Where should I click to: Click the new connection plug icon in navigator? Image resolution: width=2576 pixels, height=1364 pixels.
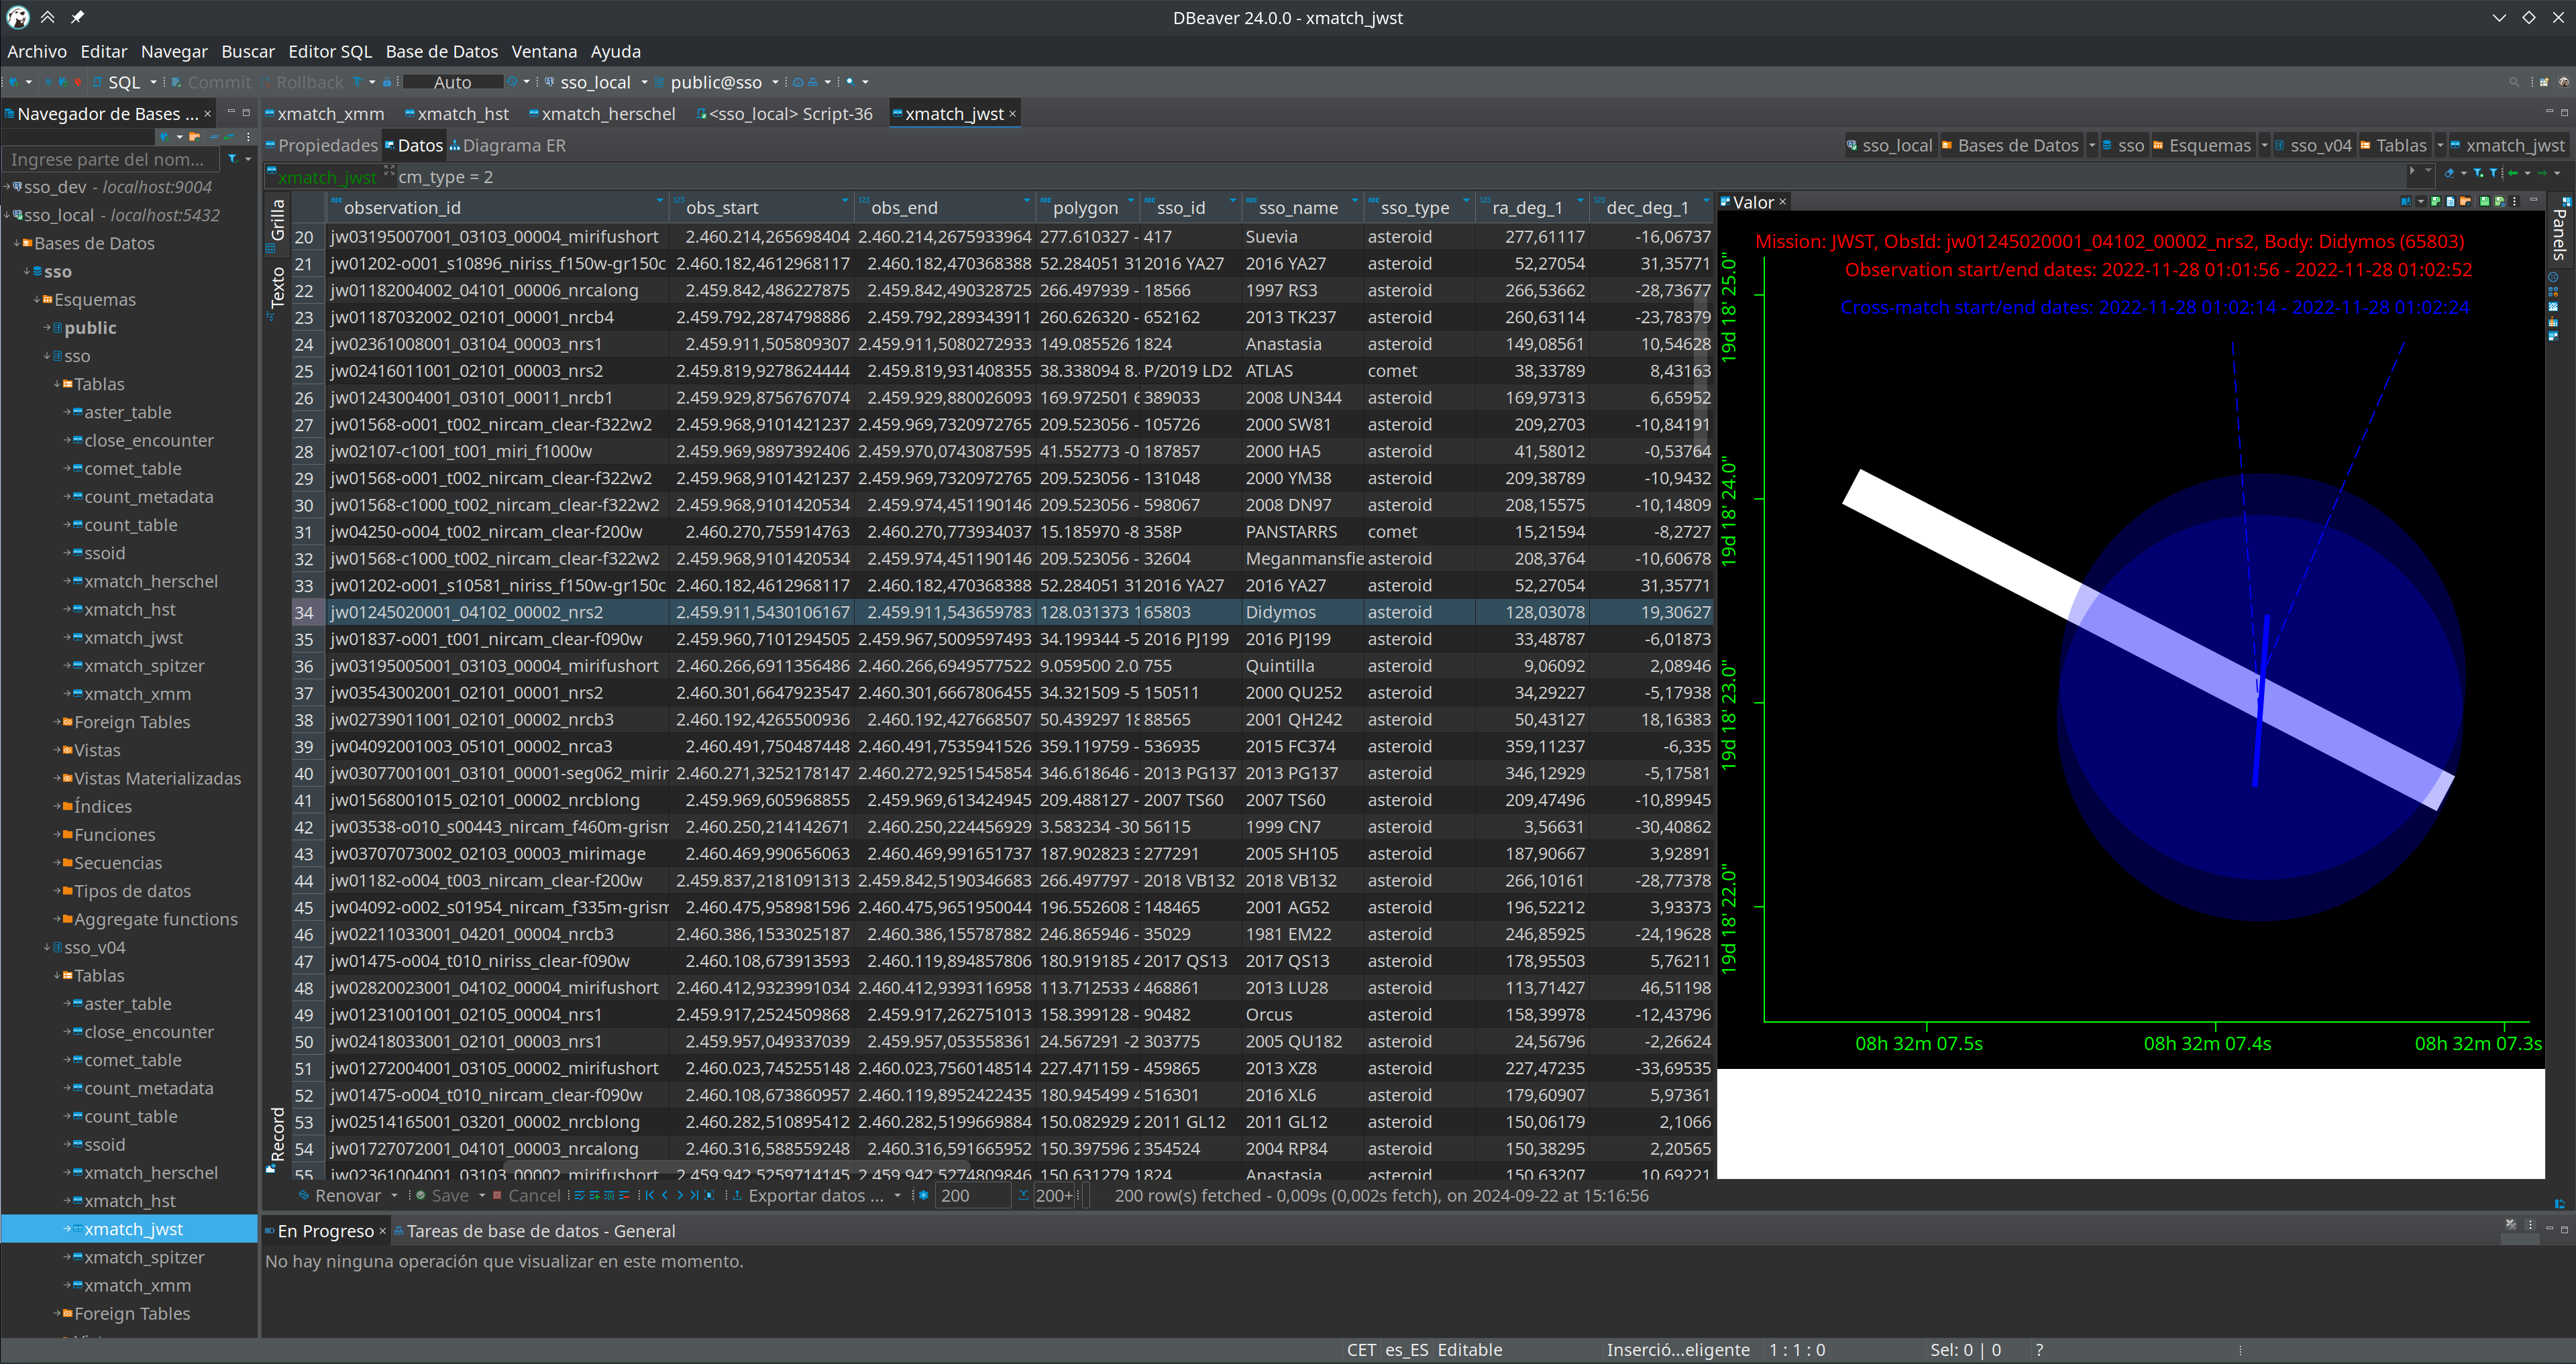tap(164, 137)
